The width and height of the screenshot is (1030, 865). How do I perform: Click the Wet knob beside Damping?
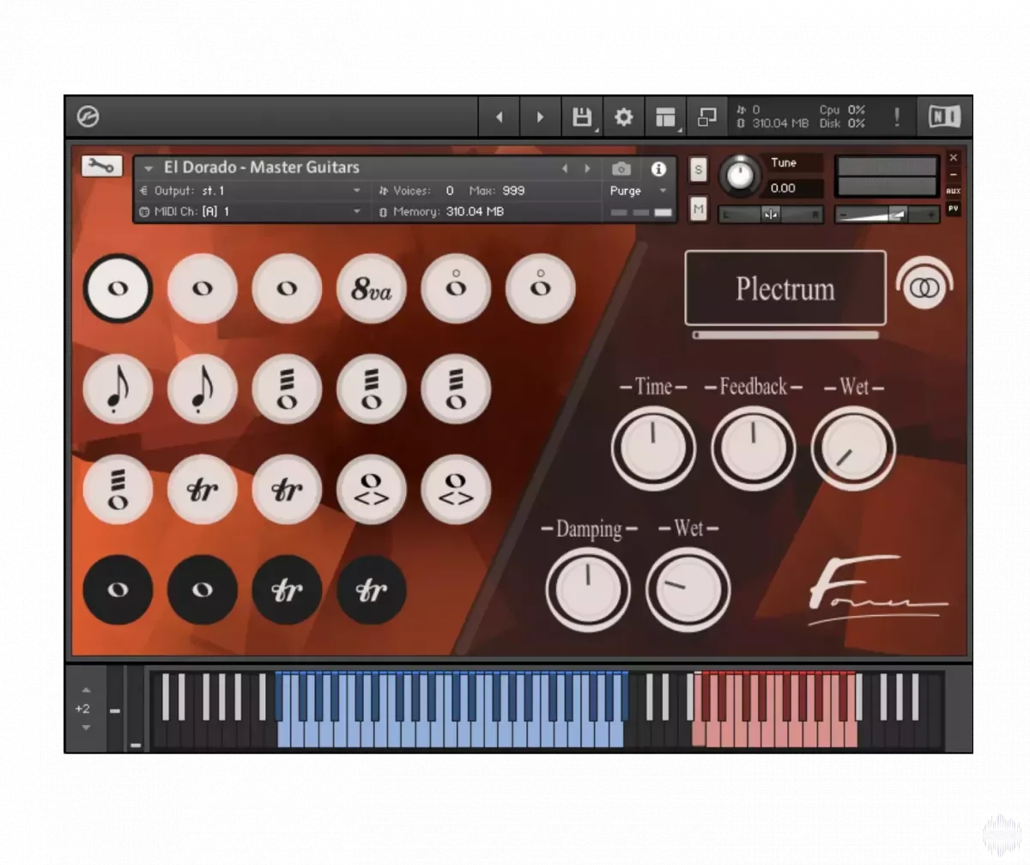[x=688, y=590]
